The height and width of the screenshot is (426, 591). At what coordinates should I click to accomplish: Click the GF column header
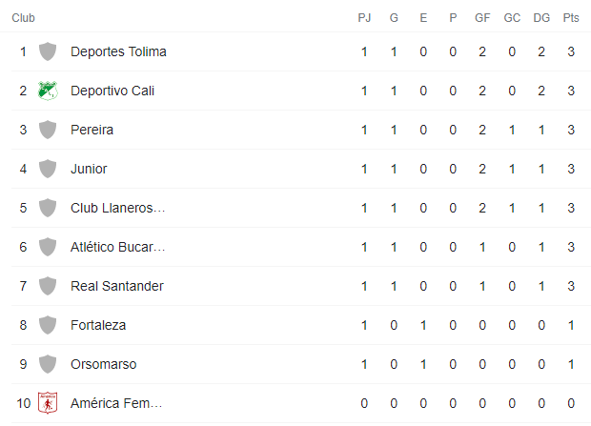[x=482, y=18]
